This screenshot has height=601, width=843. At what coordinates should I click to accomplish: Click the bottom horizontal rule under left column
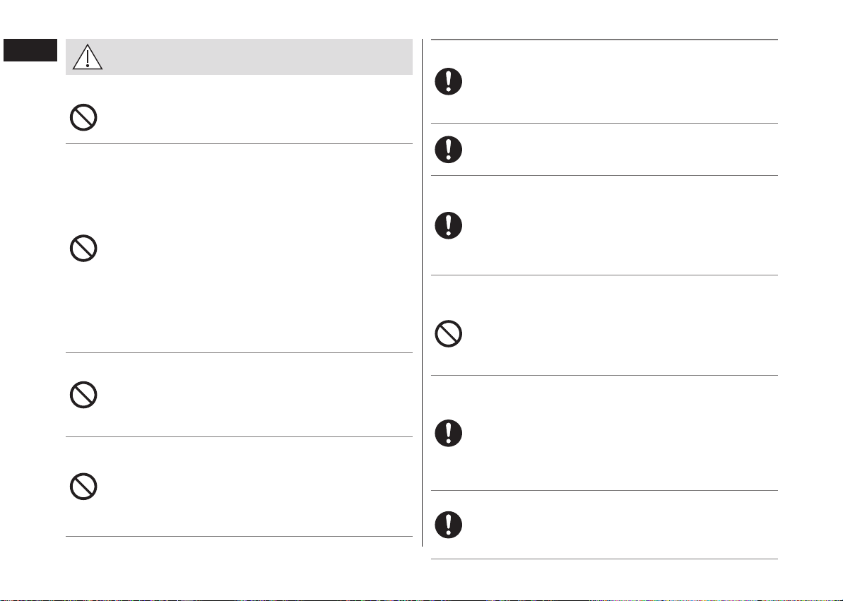(240, 537)
